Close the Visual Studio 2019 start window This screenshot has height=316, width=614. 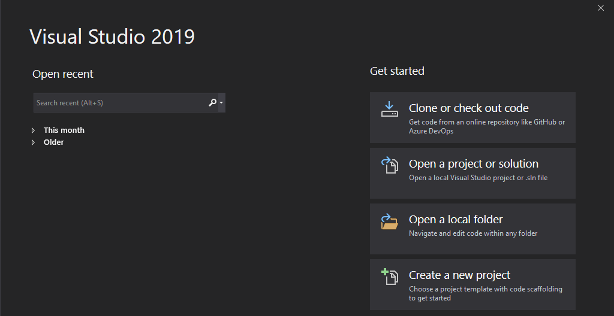pos(601,8)
